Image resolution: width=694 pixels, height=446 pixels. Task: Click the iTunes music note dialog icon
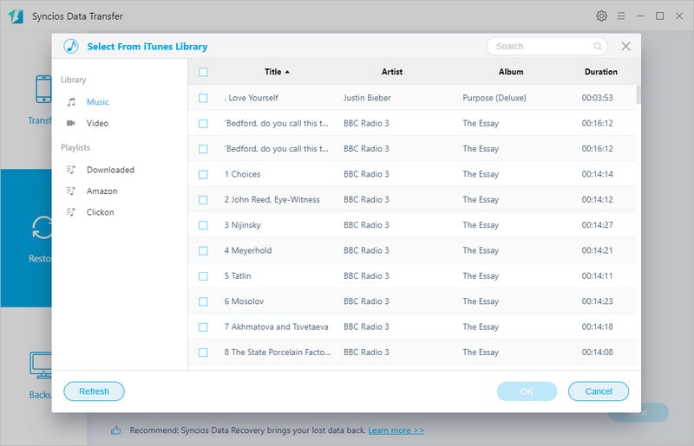point(71,46)
